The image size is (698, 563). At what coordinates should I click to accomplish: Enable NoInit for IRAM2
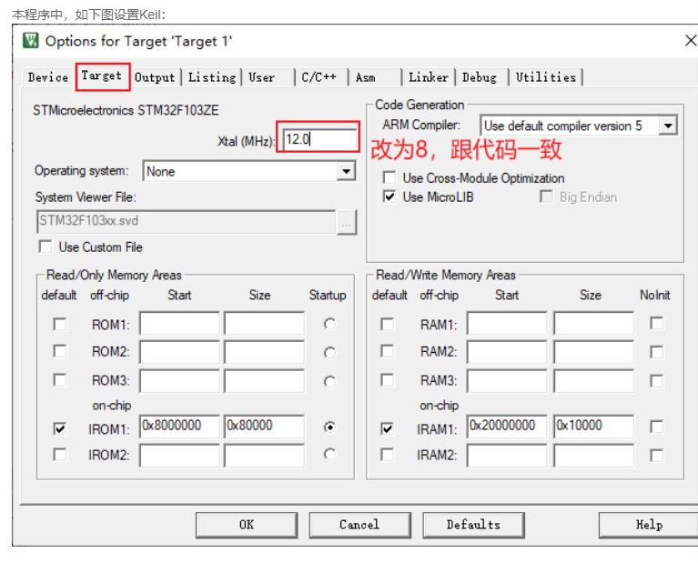(657, 456)
